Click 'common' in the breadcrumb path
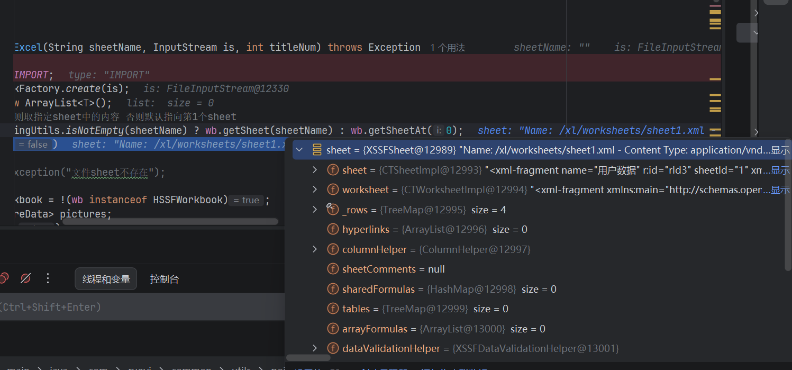This screenshot has height=370, width=792. (x=192, y=368)
